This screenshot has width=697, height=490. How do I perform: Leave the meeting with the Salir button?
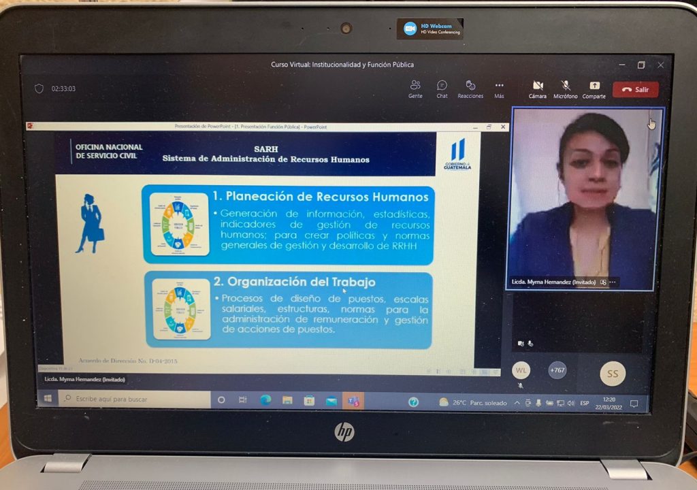[636, 89]
